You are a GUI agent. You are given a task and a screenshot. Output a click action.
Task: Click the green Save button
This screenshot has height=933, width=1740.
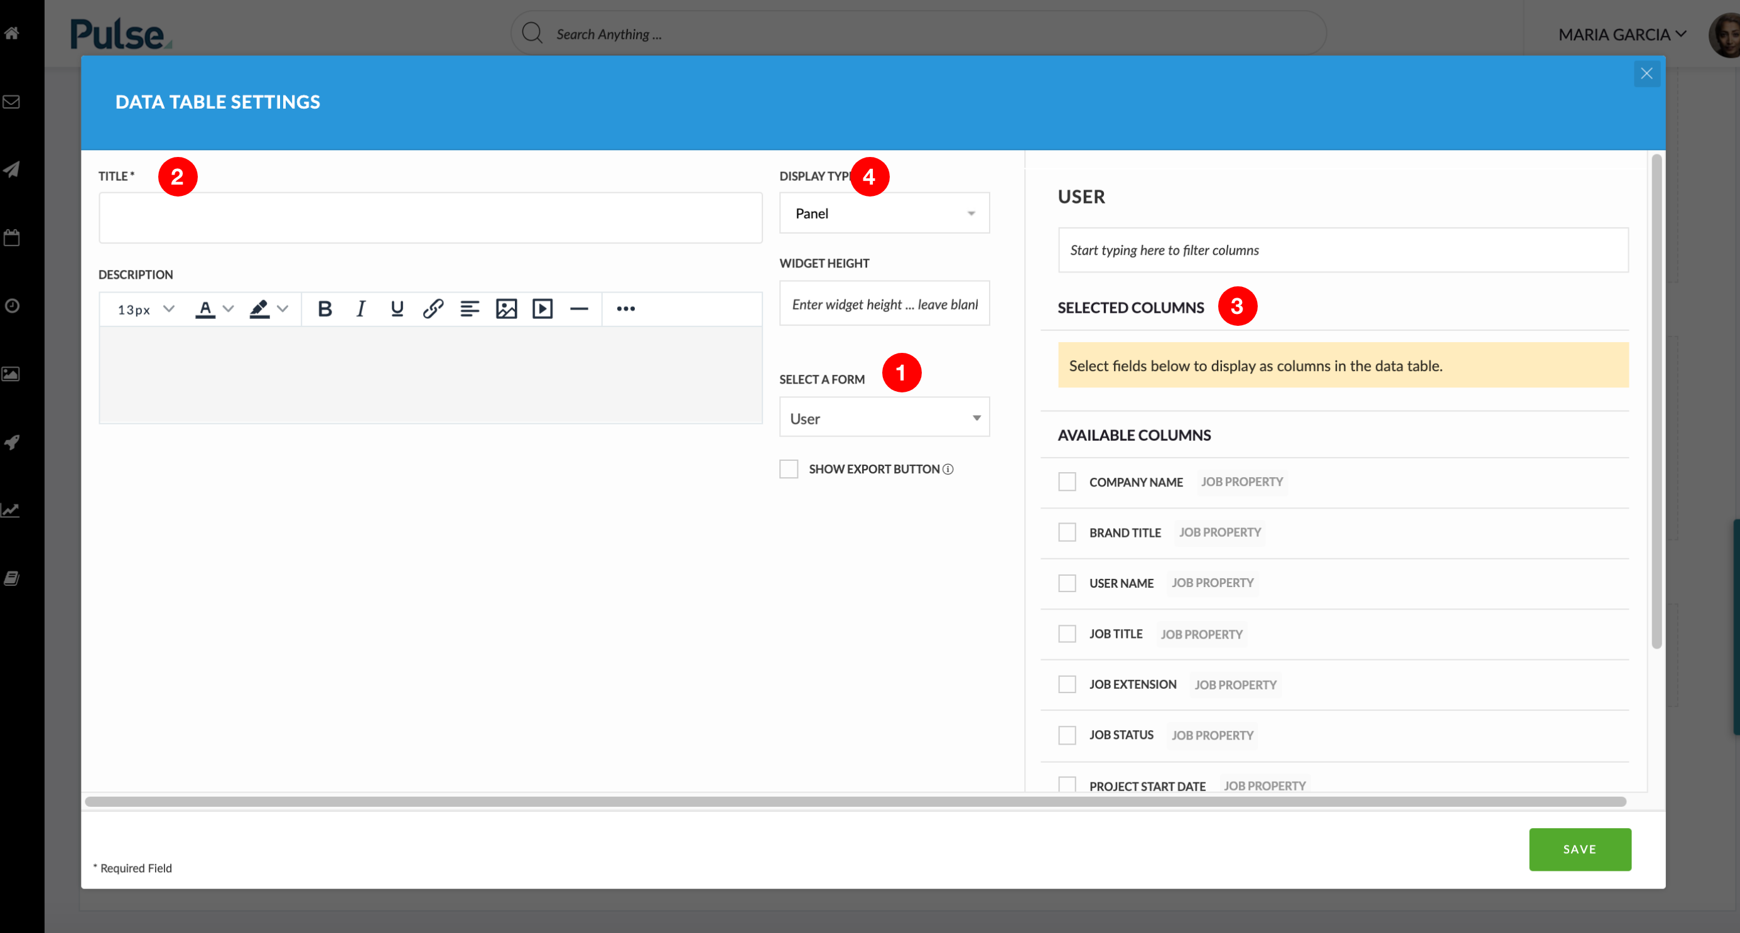click(x=1580, y=849)
